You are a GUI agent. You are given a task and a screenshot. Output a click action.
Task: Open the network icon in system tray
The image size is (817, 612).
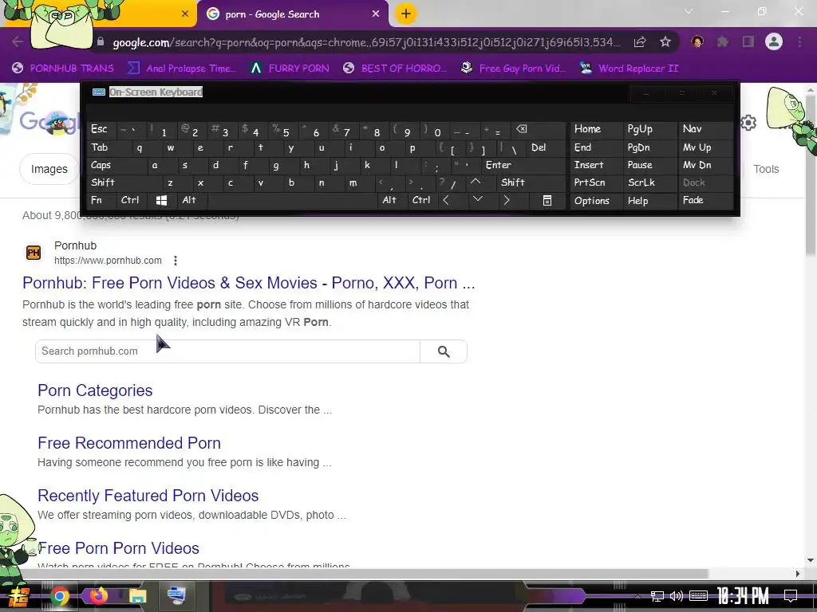[x=657, y=596]
